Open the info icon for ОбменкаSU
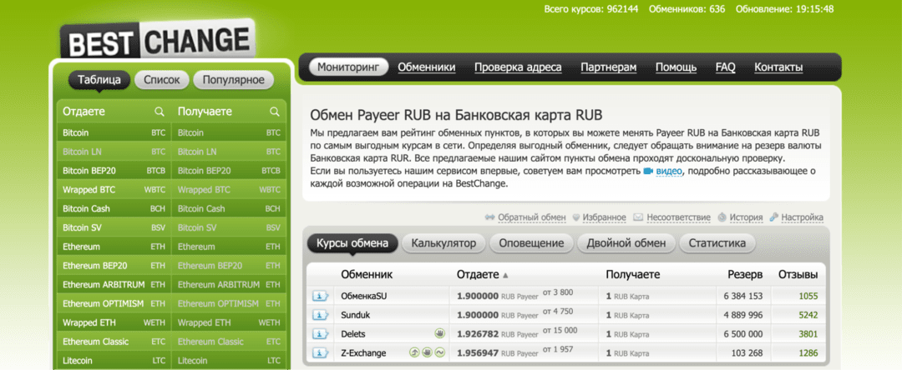Viewport: 902px width, 370px height. point(320,296)
